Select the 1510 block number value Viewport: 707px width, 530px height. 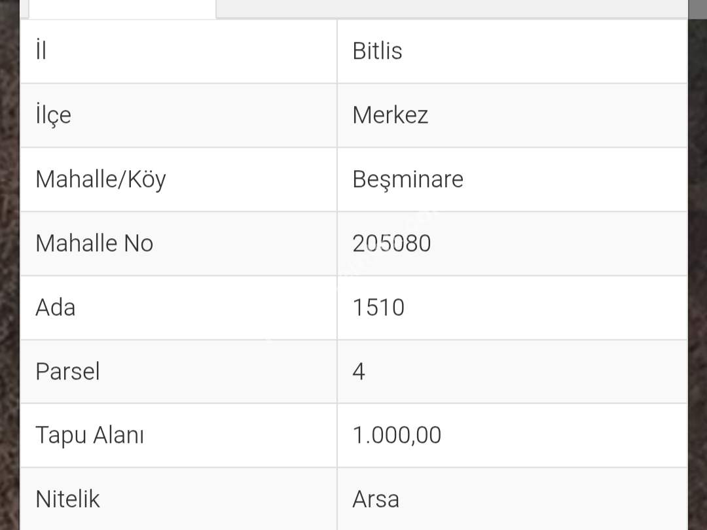(378, 308)
